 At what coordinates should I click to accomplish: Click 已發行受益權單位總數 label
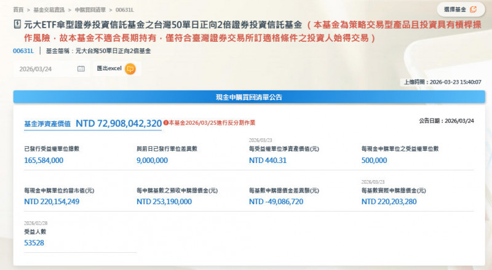click(x=52, y=149)
